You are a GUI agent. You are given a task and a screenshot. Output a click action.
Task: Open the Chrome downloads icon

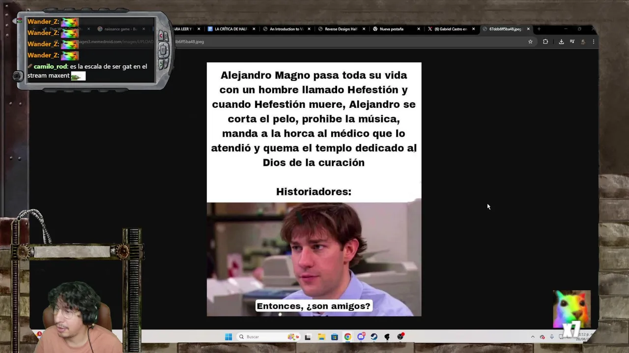(x=561, y=42)
